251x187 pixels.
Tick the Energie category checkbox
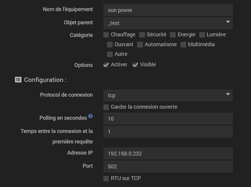[173, 35]
